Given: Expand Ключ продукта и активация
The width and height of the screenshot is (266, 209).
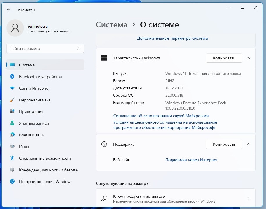Looking at the screenshot, I should pos(176,198).
